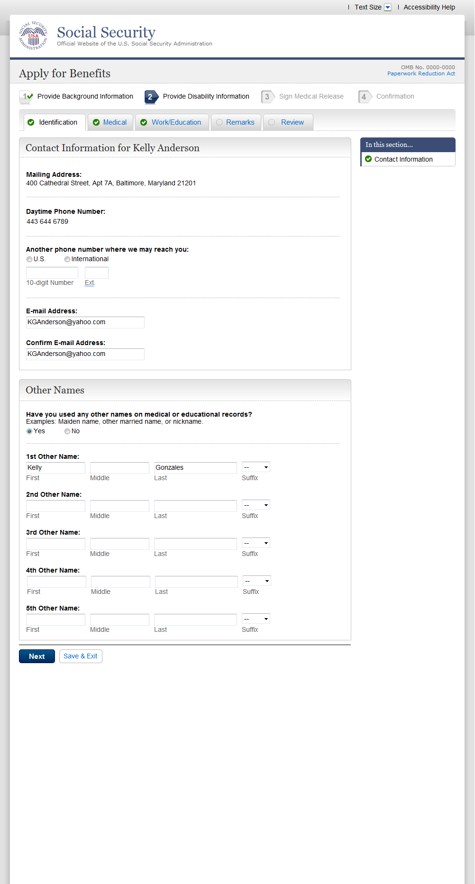The width and height of the screenshot is (475, 884).
Task: Open the 1st Other Name suffix dropdown
Action: click(x=256, y=467)
